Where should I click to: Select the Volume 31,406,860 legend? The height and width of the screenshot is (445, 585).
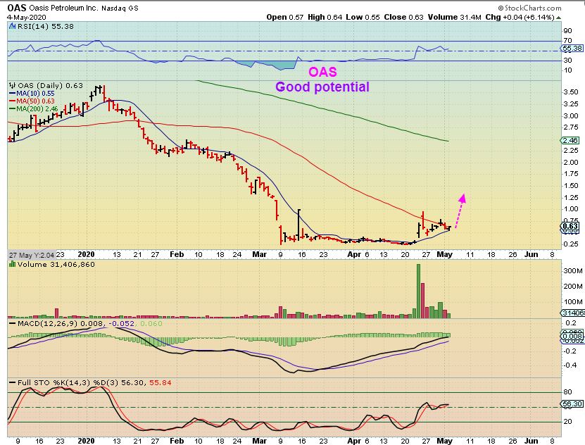56,265
